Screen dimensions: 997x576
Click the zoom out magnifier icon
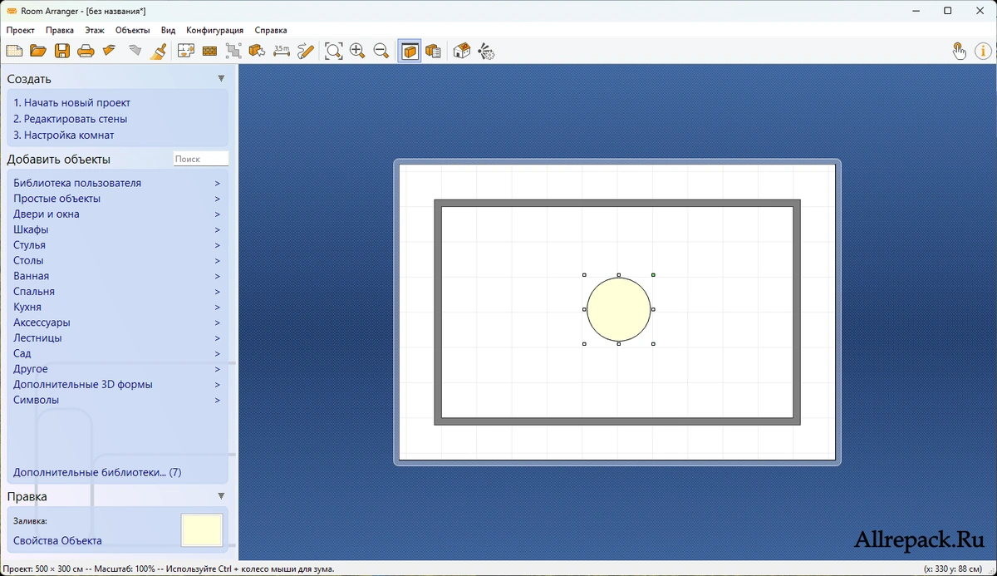[381, 51]
